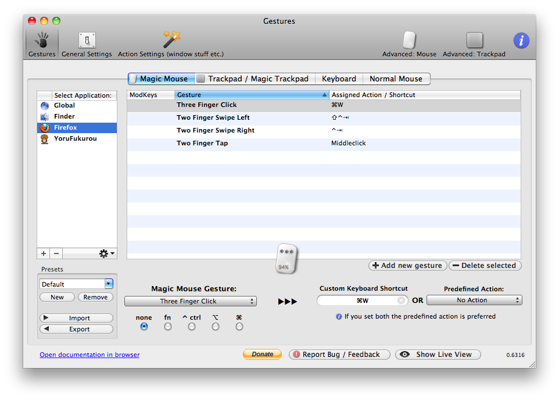This screenshot has height=400, width=559.
Task: Select the Three Finger Click gesture row
Action: coord(324,105)
